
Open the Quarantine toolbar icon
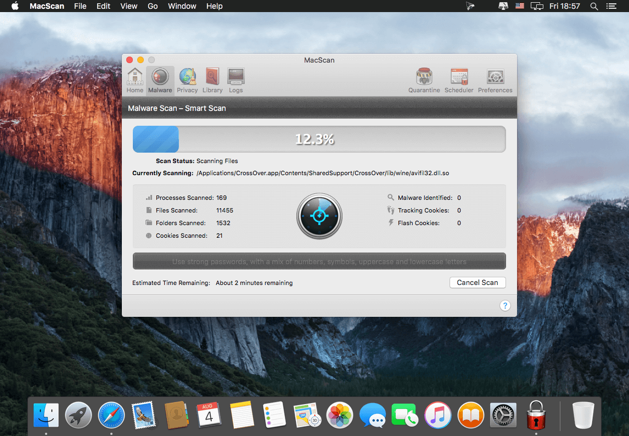click(x=424, y=80)
